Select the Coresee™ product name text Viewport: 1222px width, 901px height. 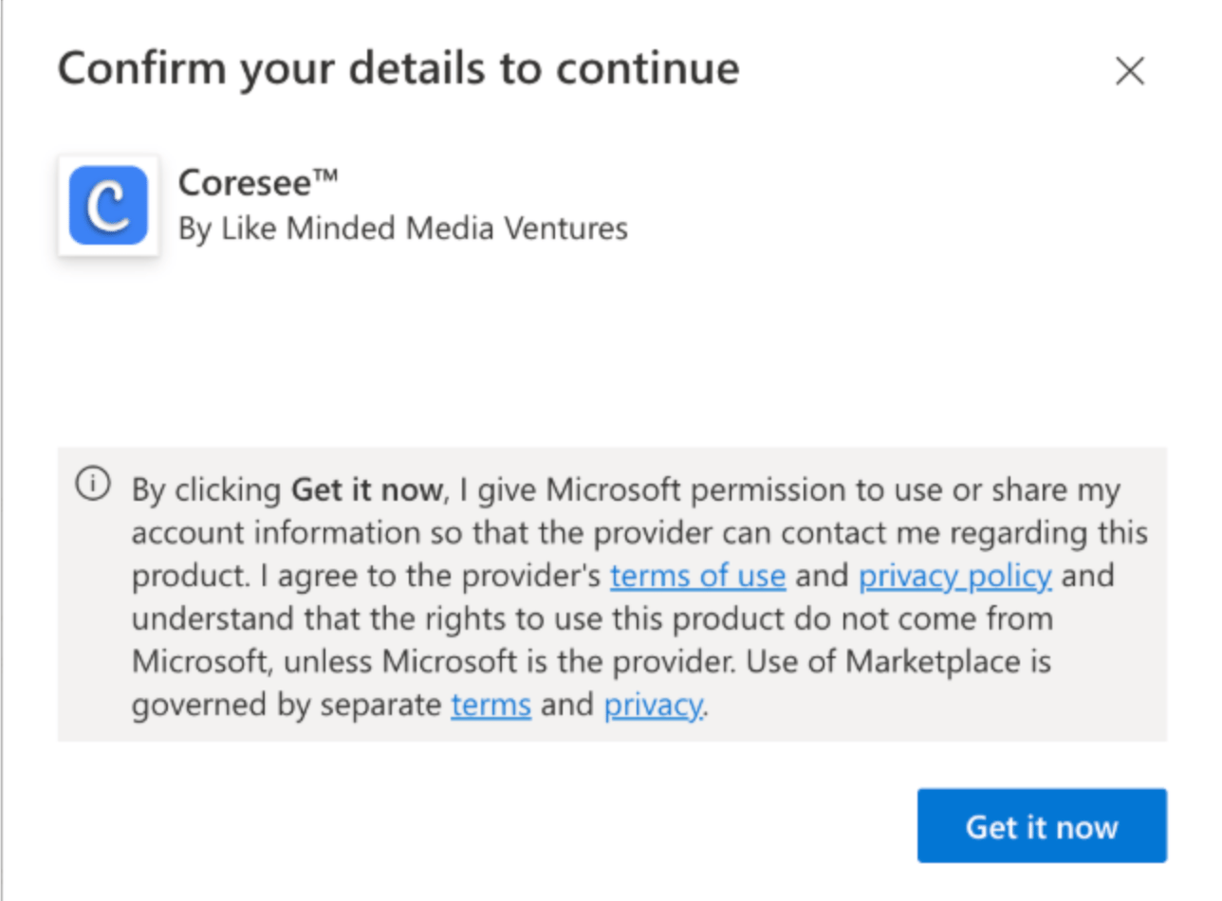click(x=258, y=182)
